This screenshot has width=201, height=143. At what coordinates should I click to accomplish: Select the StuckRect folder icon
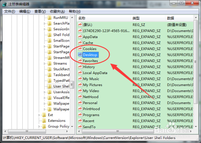49,69
